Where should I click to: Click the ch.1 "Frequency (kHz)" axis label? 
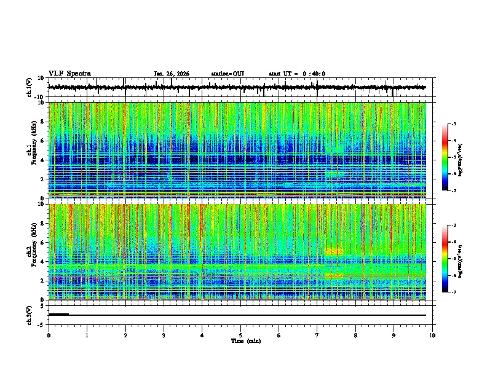click(x=34, y=143)
